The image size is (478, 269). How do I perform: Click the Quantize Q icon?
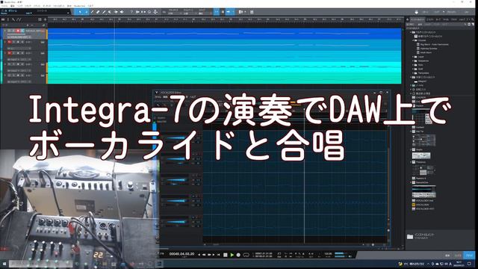pyautogui.click(x=149, y=12)
